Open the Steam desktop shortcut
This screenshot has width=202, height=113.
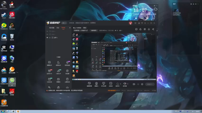[x=4, y=15]
